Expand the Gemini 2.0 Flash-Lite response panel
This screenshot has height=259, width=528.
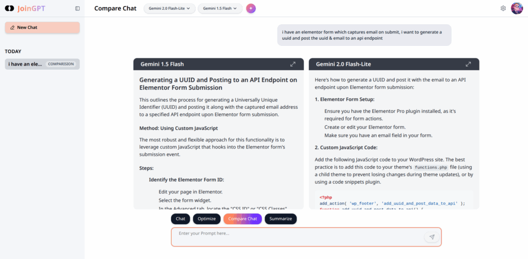(x=468, y=64)
